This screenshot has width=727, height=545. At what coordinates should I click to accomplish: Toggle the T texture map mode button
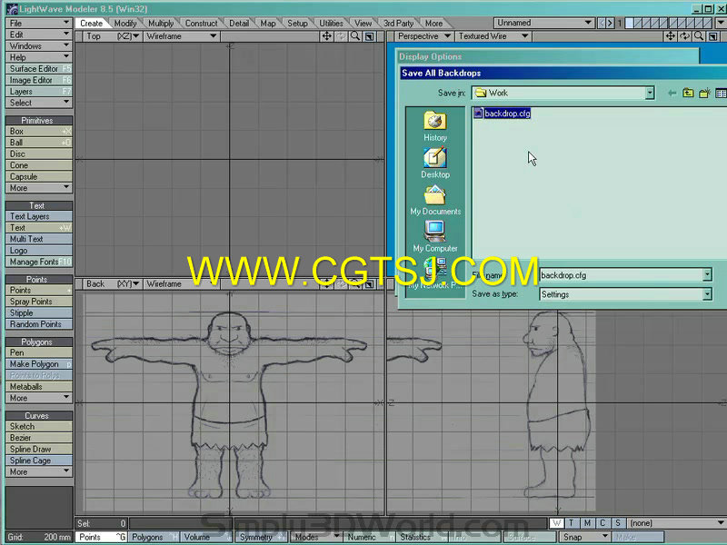tap(572, 523)
